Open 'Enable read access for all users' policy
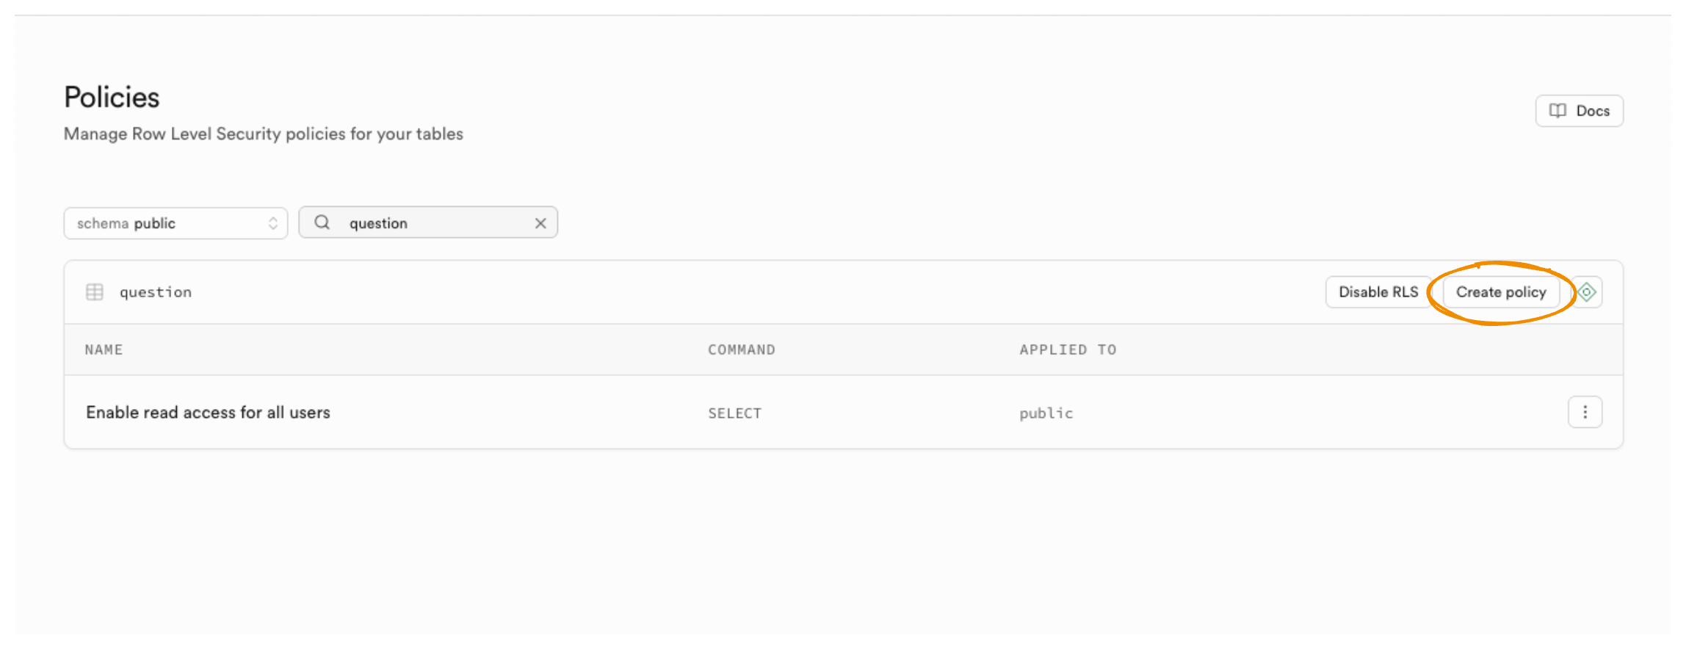This screenshot has height=649, width=1686. tap(208, 413)
